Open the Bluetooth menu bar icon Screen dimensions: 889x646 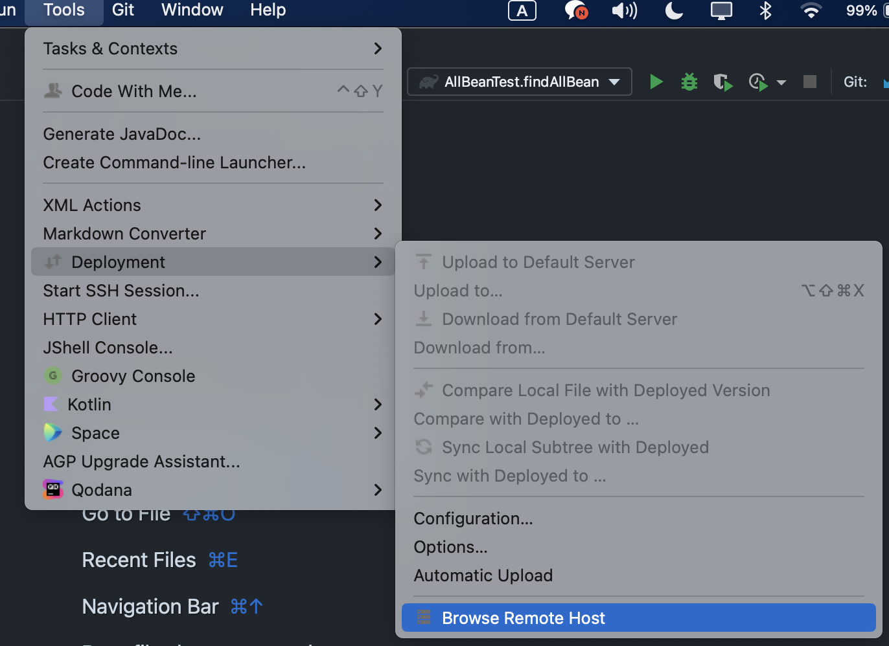pyautogui.click(x=765, y=10)
